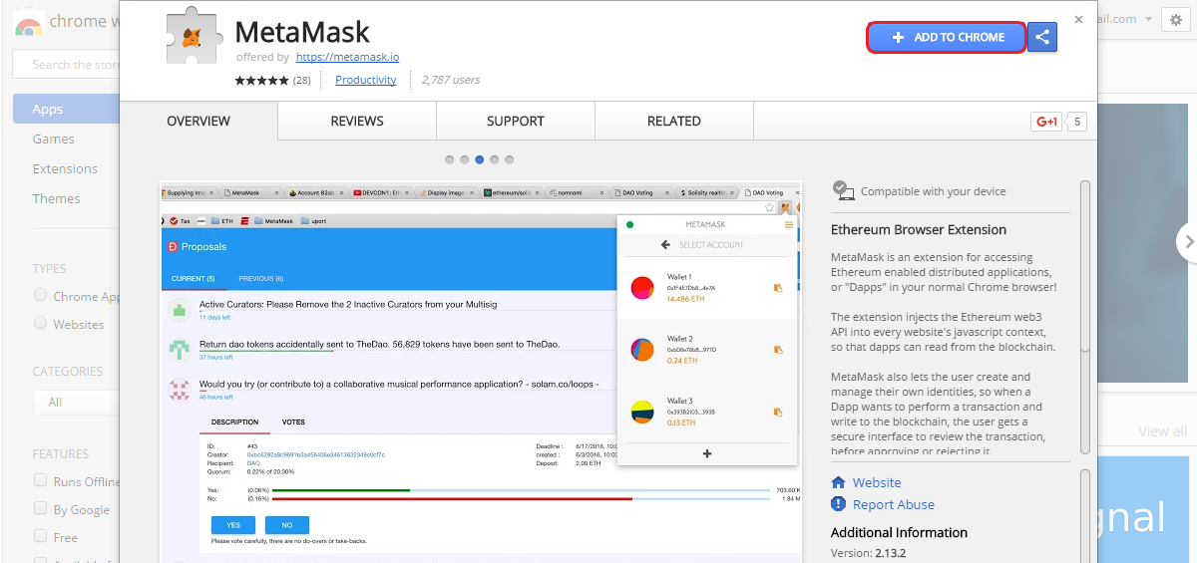
Task: Open the Productivity category link
Action: tap(365, 80)
